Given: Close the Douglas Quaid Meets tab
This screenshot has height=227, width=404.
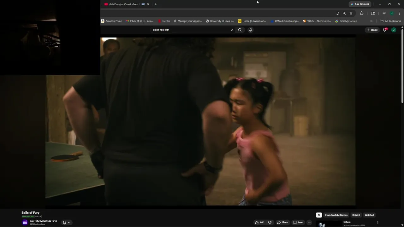Looking at the screenshot, I should 148,4.
